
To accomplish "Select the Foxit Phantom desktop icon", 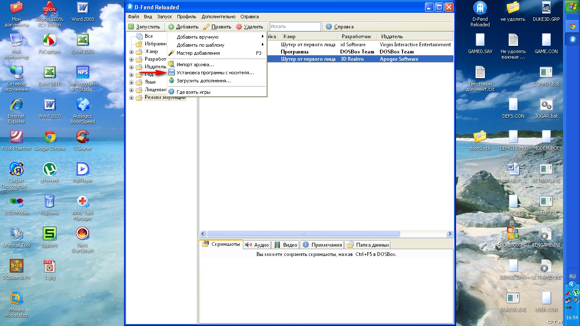I will tap(16, 140).
